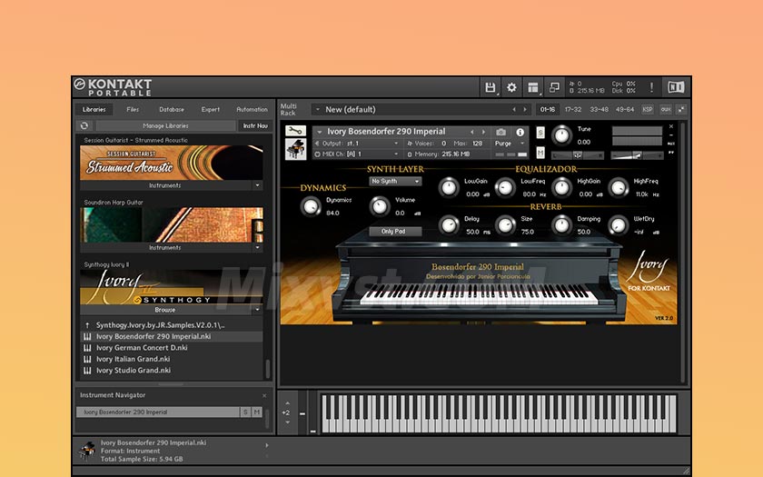The width and height of the screenshot is (763, 477).
Task: Switch to Expert tab
Action: coord(210,110)
